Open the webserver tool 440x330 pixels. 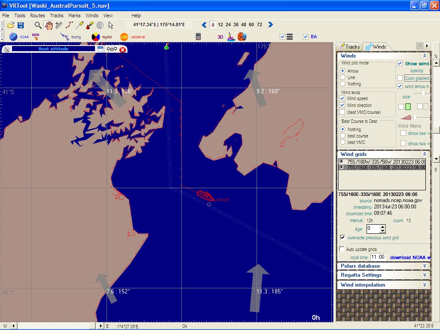coord(124,37)
